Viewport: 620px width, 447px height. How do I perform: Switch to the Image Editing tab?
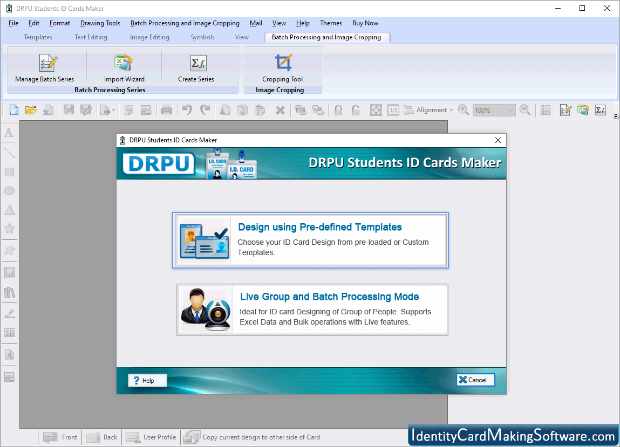coord(149,37)
